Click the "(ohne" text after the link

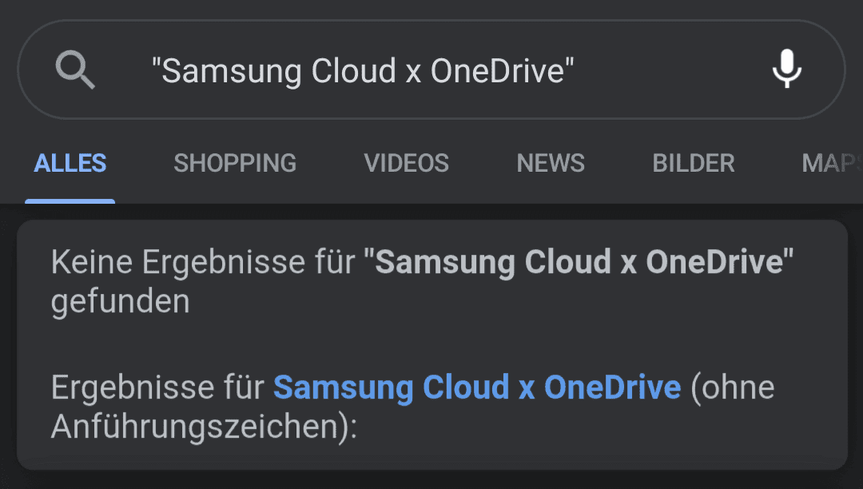[x=733, y=388]
